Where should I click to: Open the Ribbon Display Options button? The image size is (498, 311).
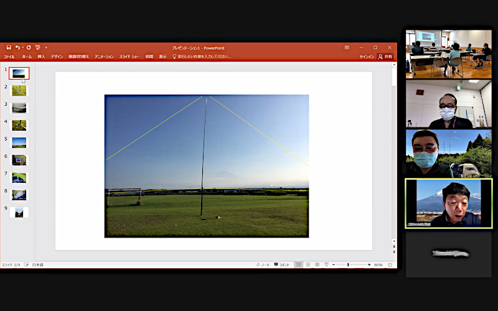[347, 48]
